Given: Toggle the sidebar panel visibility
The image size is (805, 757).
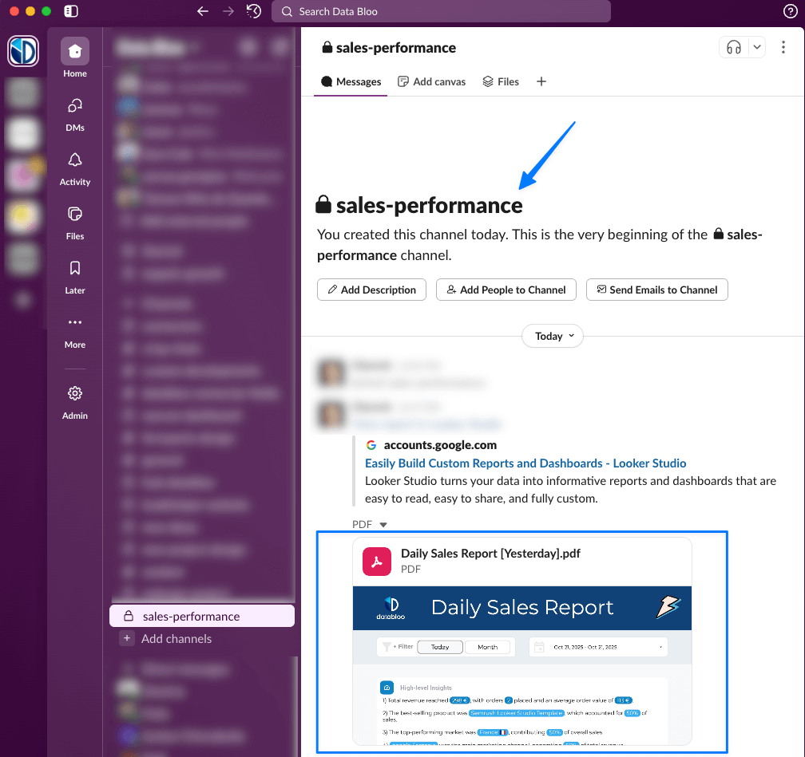Looking at the screenshot, I should pyautogui.click(x=71, y=11).
